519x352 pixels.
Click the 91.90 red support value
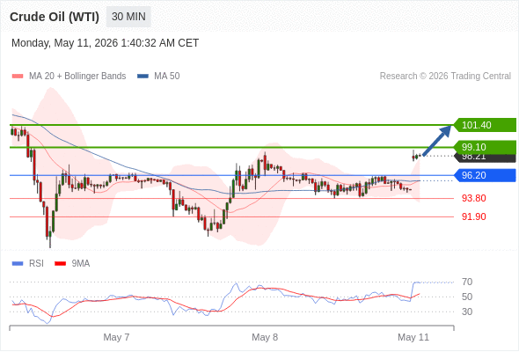pos(473,216)
